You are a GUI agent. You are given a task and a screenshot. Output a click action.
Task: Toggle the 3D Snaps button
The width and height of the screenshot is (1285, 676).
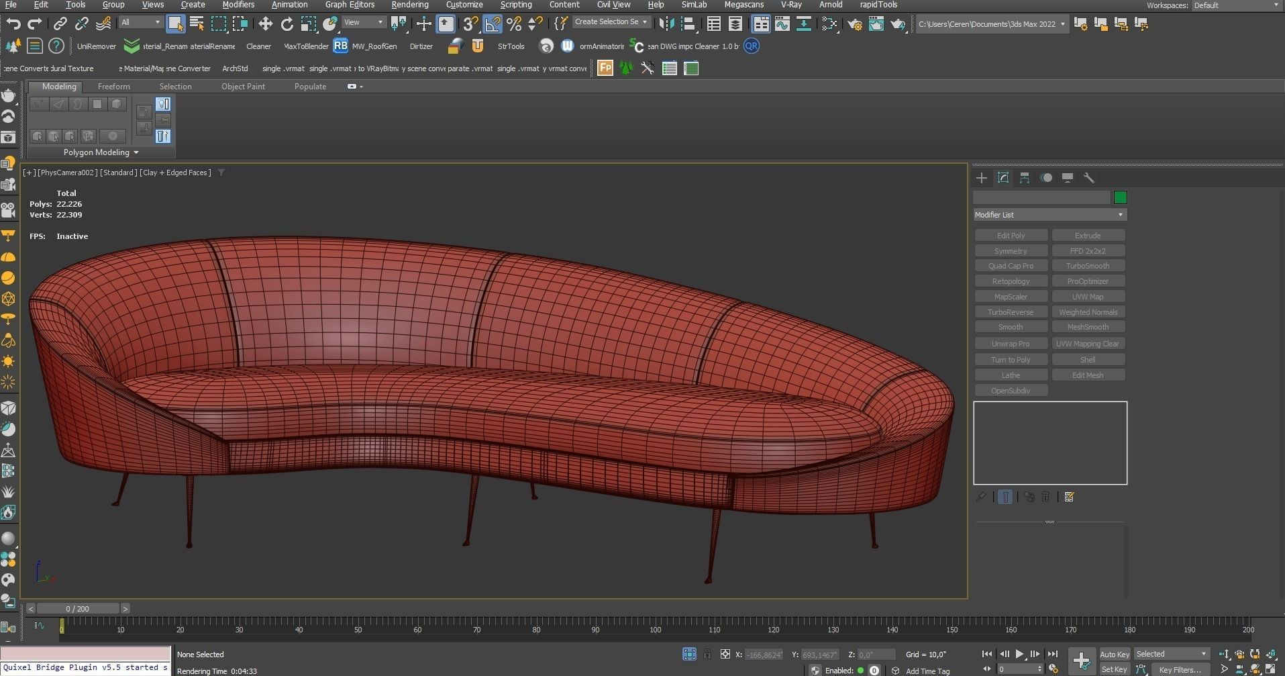(471, 23)
